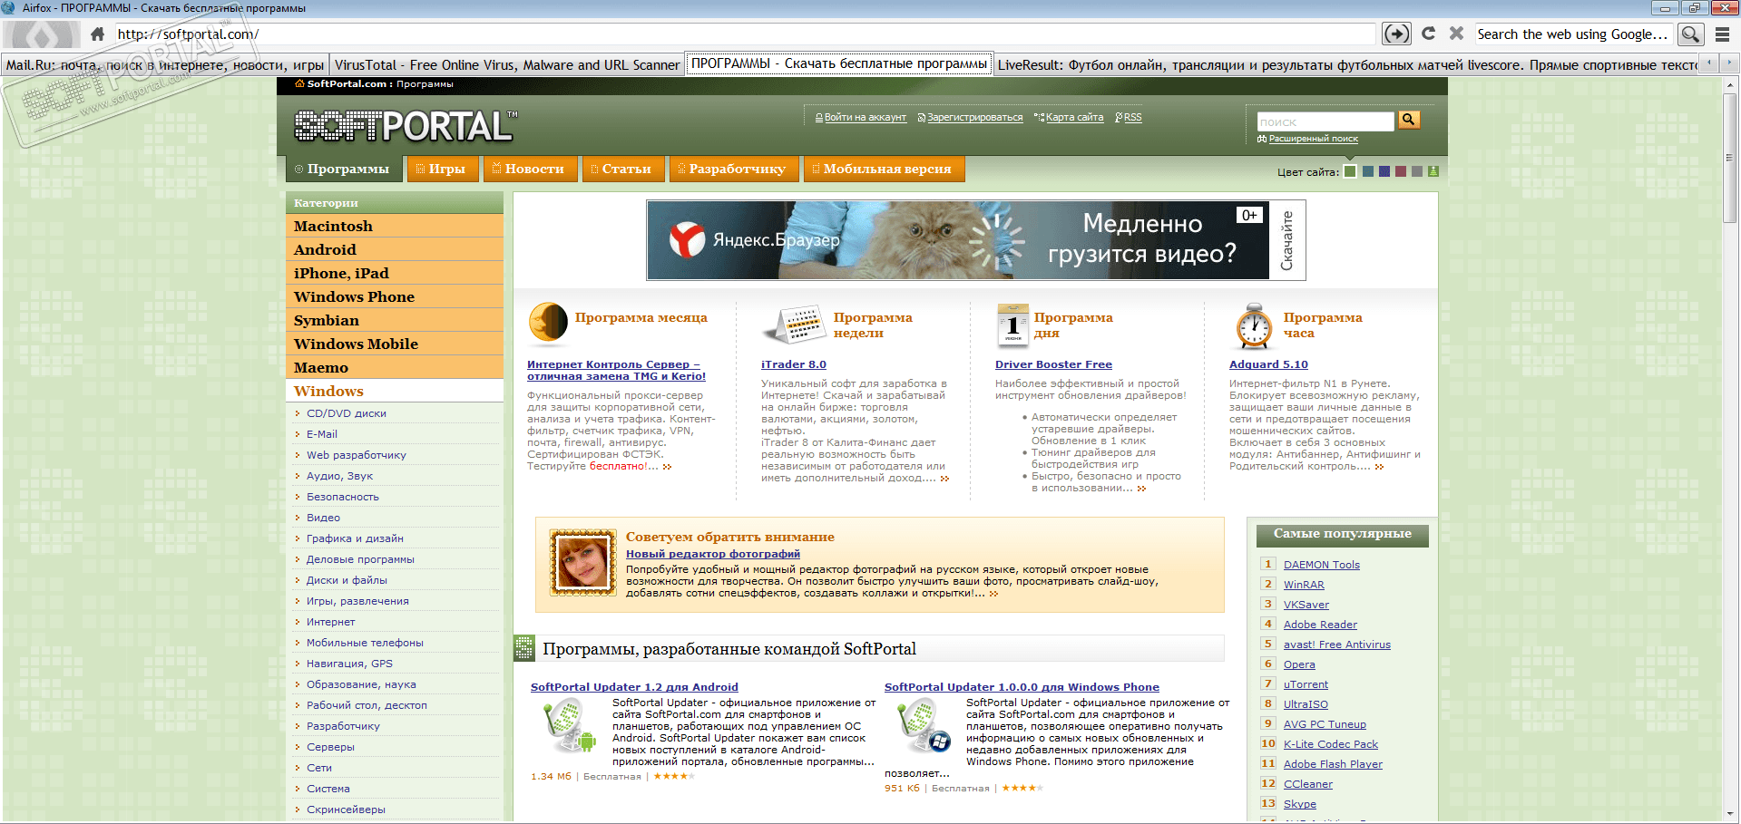Switch to the Mail.Ru browser tab

[x=165, y=64]
